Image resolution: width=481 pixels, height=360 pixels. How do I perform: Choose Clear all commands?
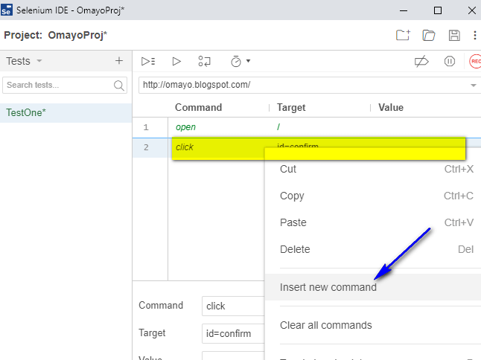(x=373, y=325)
